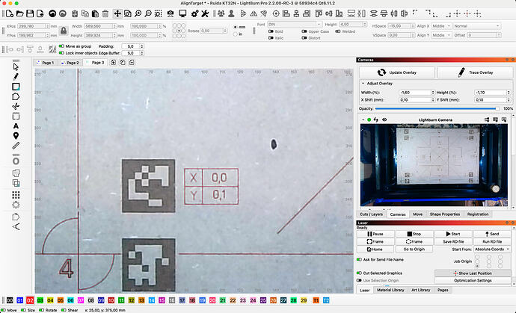Select the orange T1 tool layer swatch
Screen dimensions: 516x313
tap(316, 300)
